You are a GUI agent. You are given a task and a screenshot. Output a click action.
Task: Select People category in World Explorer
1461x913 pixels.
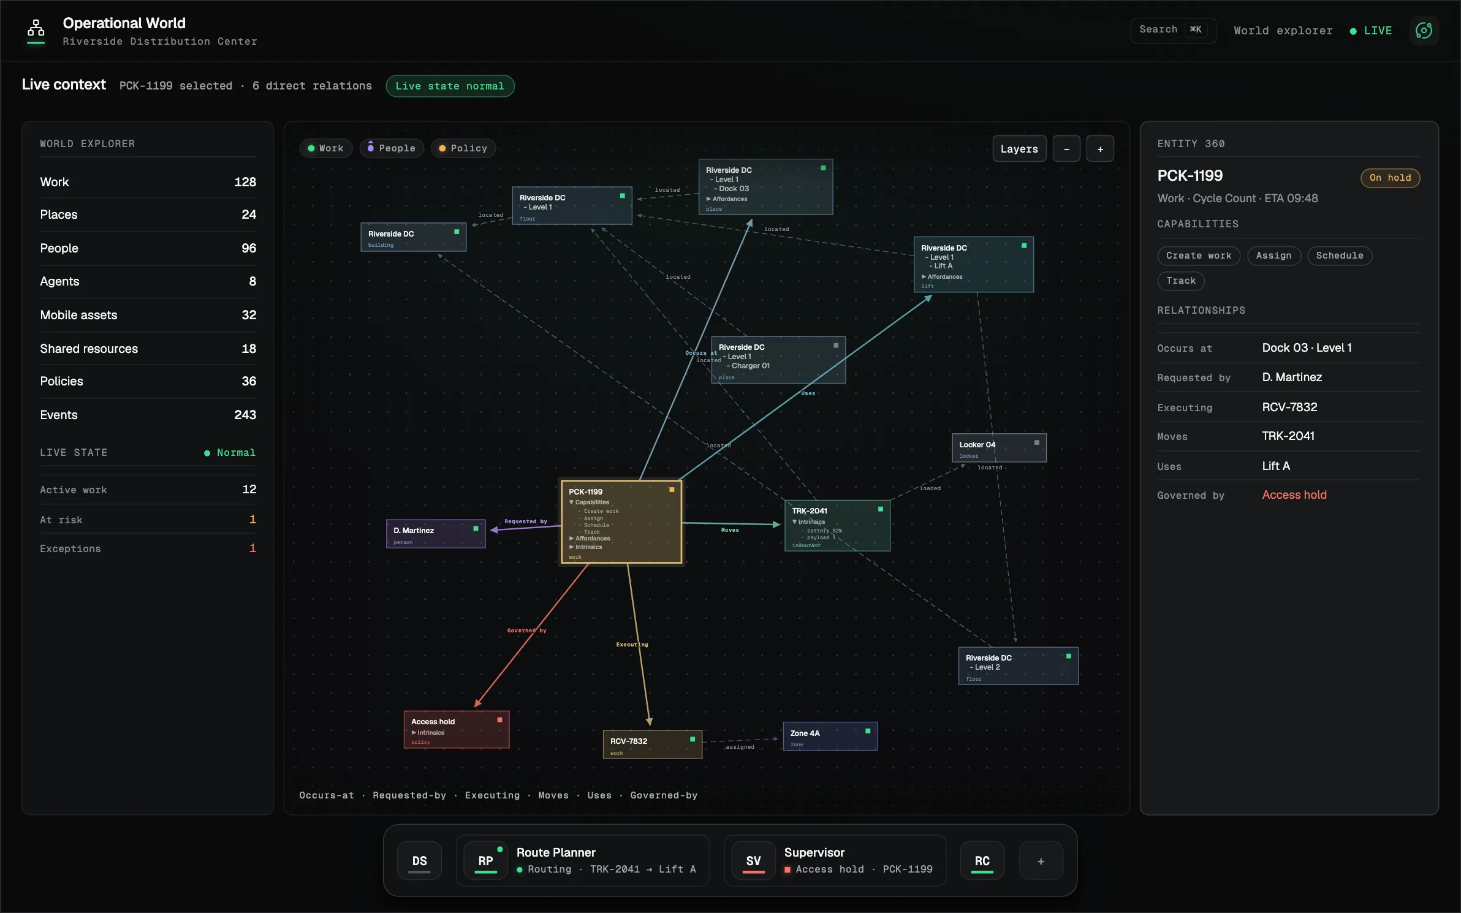pyautogui.click(x=148, y=248)
